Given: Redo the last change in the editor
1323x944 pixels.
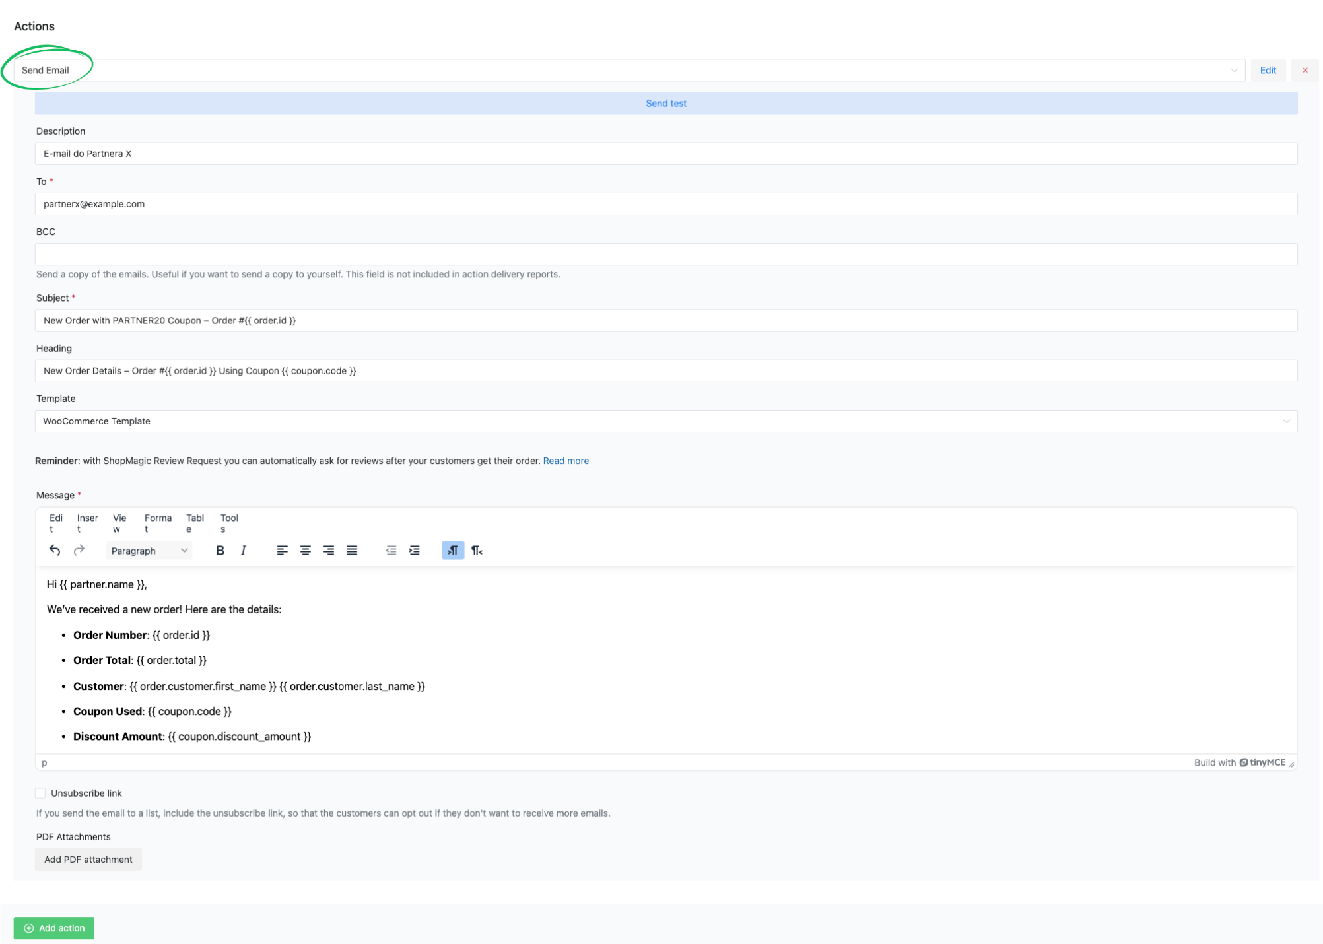Looking at the screenshot, I should [79, 550].
